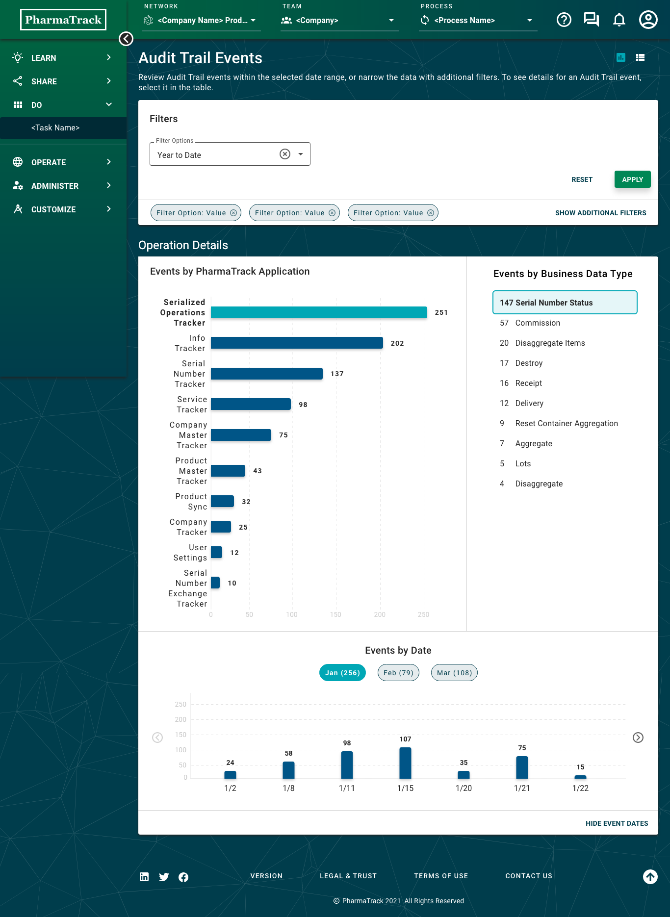Collapse the Do menu chevron
Screen dimensions: 670x917
pyautogui.click(x=109, y=104)
